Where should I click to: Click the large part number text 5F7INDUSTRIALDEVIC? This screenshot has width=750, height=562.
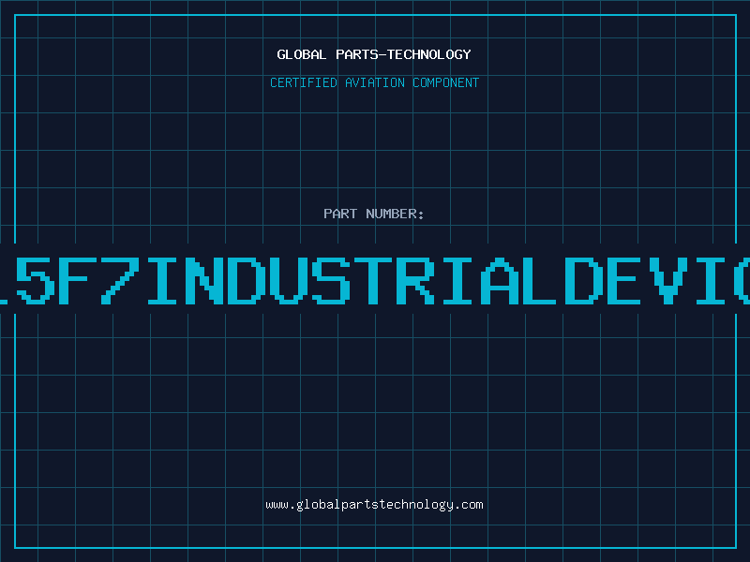(x=375, y=280)
